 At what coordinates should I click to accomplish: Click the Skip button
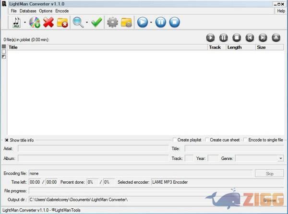tap(269, 173)
